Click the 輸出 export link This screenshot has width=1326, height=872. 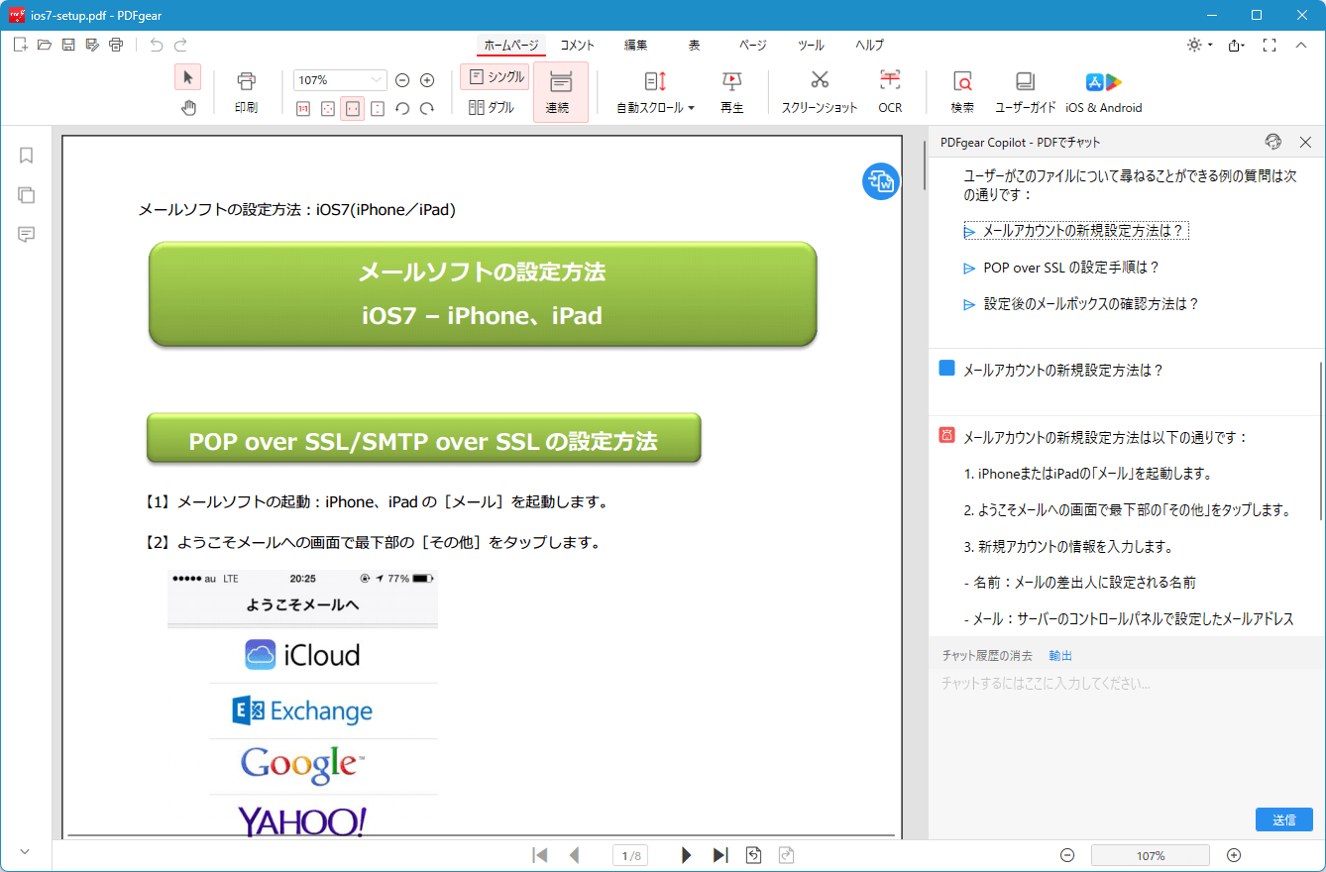tap(1060, 656)
